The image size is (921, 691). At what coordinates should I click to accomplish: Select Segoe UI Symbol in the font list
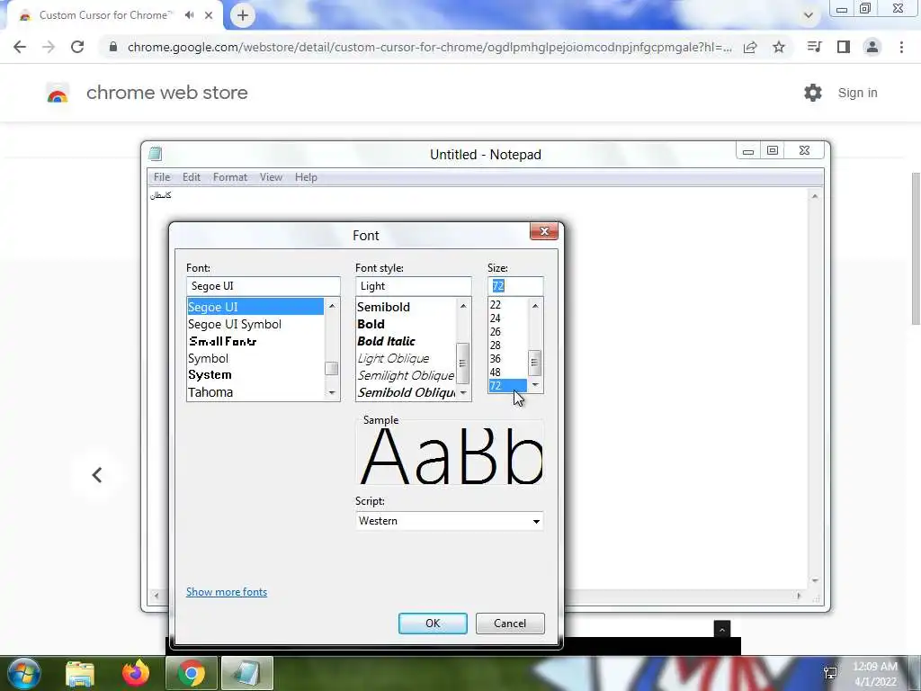tap(235, 324)
